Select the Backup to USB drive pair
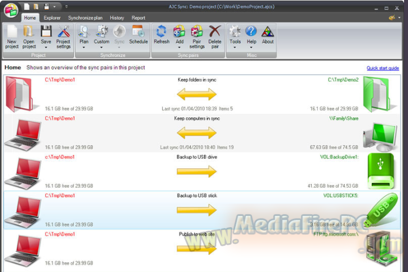Viewport: 408px width, 272px height. pos(202,172)
